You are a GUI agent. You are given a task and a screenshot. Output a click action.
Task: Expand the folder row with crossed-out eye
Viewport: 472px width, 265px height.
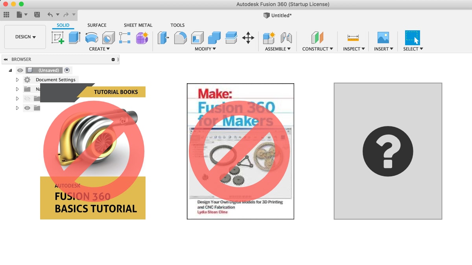(x=17, y=99)
